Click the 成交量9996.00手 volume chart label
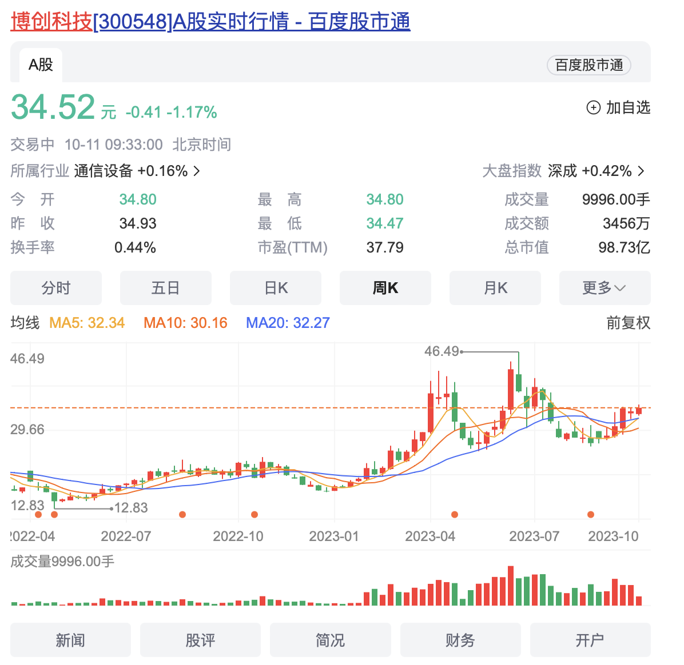The image size is (684, 665). [x=62, y=561]
